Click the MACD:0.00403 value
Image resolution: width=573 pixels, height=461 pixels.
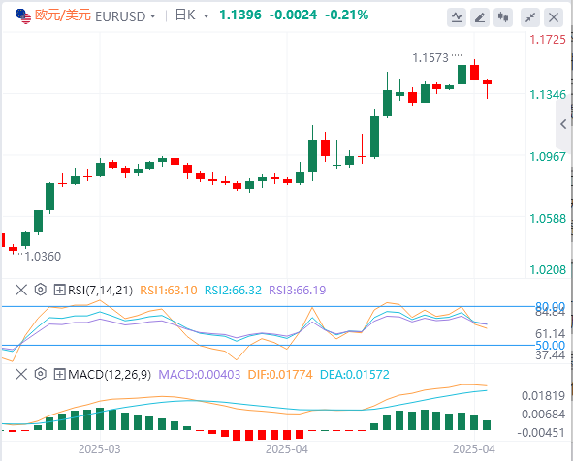(x=200, y=375)
